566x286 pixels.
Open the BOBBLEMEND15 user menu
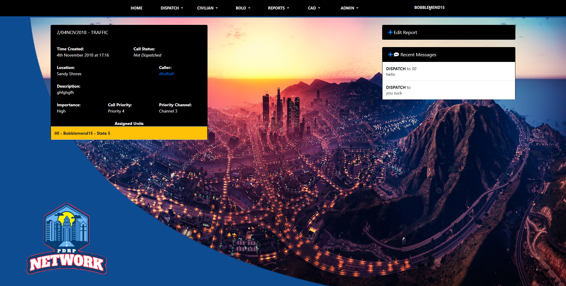[429, 7]
